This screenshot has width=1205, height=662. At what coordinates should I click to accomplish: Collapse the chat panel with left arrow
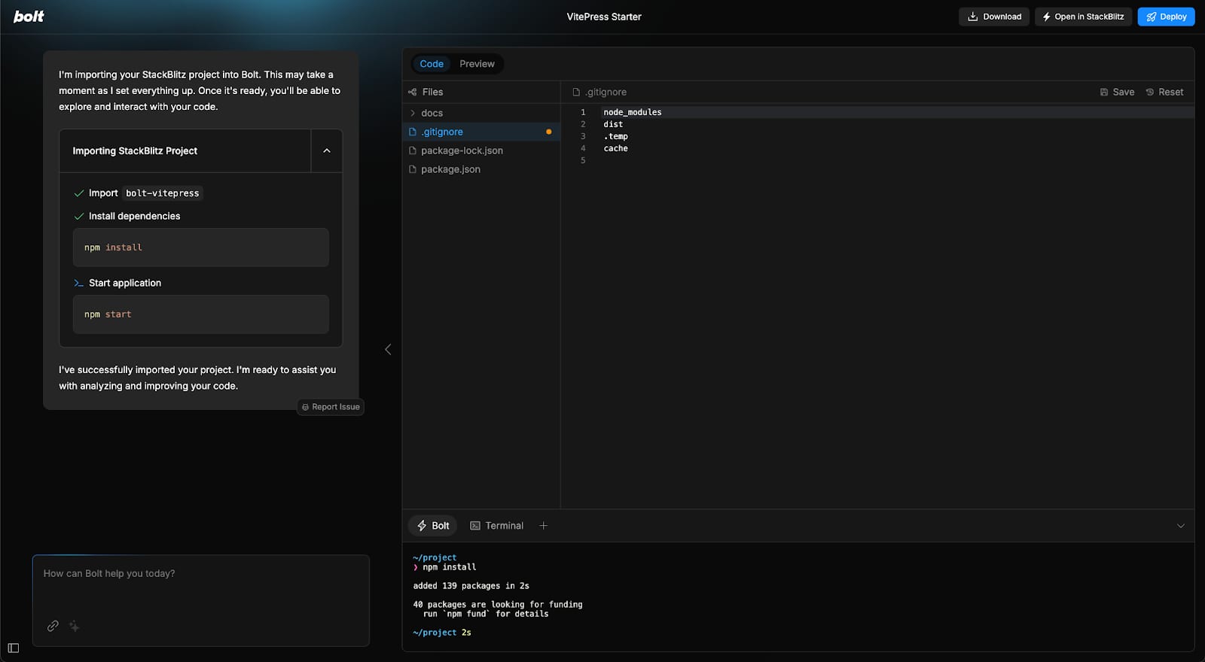[x=388, y=350]
